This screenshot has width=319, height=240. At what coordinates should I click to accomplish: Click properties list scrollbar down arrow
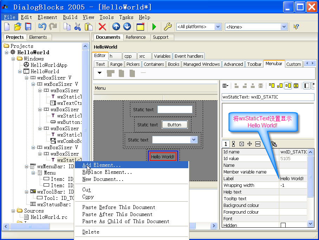310,224
